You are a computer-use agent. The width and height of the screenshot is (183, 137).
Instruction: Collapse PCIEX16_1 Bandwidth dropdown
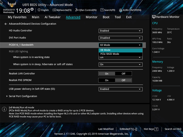(x=120, y=45)
